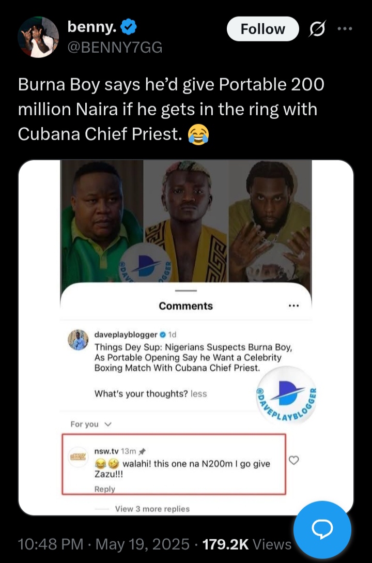This screenshot has height=563, width=372.
Task: Open benny's profile picture avatar
Action: pyautogui.click(x=39, y=36)
